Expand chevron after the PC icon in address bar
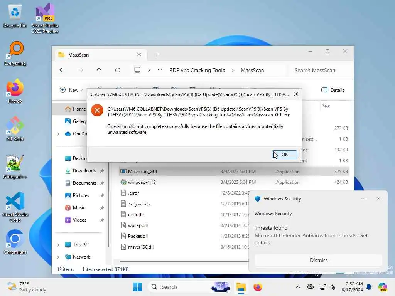The height and width of the screenshot is (296, 395). point(149,70)
